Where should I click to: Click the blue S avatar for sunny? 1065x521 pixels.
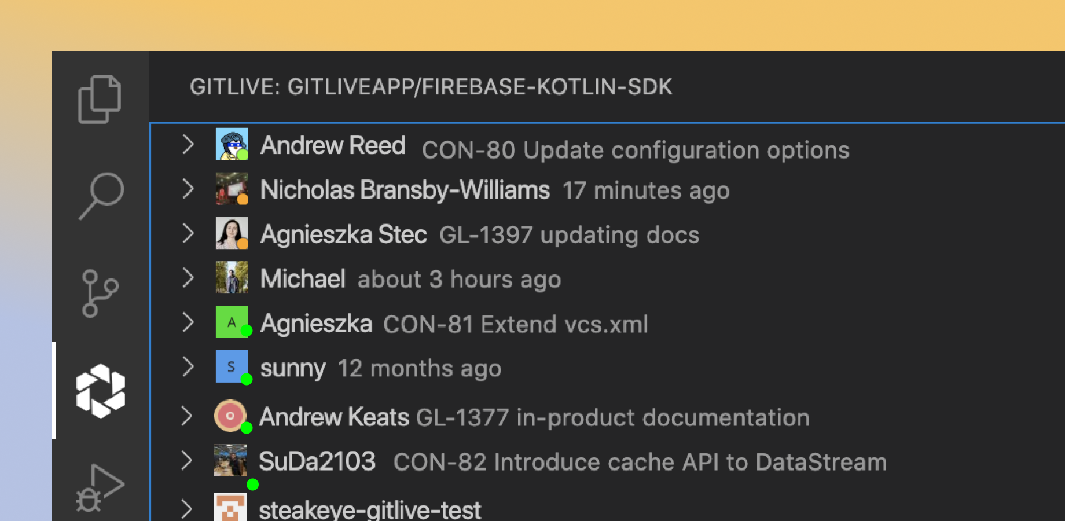(x=232, y=366)
